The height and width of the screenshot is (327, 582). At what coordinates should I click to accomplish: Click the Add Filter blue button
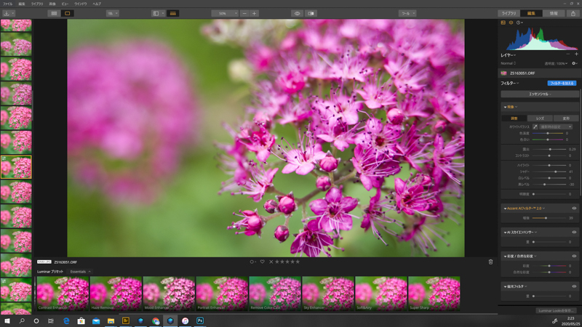(x=562, y=83)
